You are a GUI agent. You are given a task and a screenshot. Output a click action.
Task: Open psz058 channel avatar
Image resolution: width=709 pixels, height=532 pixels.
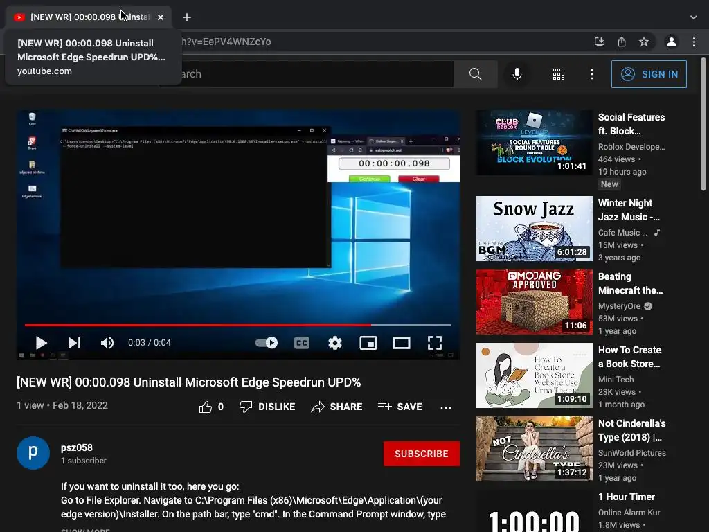point(33,453)
